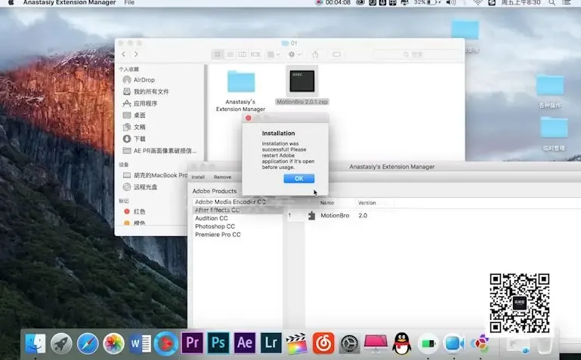The height and width of the screenshot is (360, 581).
Task: Open Safari from the Dock
Action: [x=88, y=343]
